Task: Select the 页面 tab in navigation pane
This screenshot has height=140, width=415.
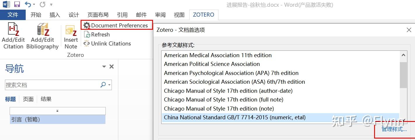Action: pos(28,99)
